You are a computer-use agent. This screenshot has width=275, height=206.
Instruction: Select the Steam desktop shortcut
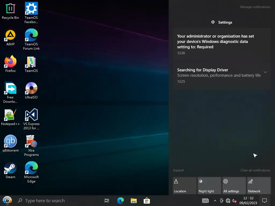click(10, 170)
